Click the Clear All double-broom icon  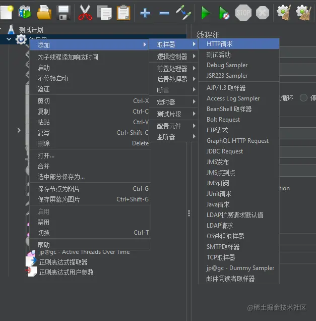click(303, 13)
